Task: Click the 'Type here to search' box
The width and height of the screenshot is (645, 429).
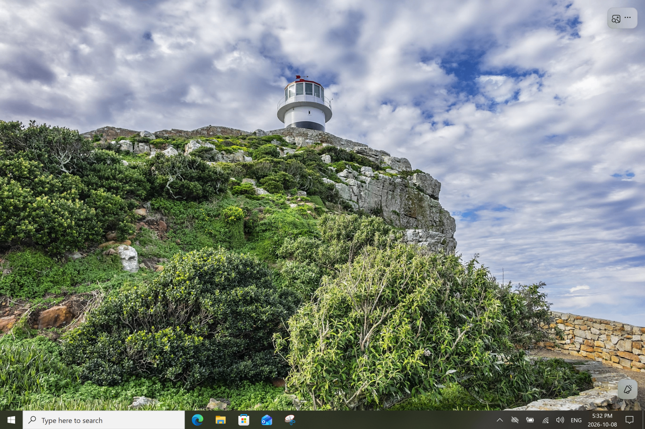Action: pyautogui.click(x=103, y=420)
